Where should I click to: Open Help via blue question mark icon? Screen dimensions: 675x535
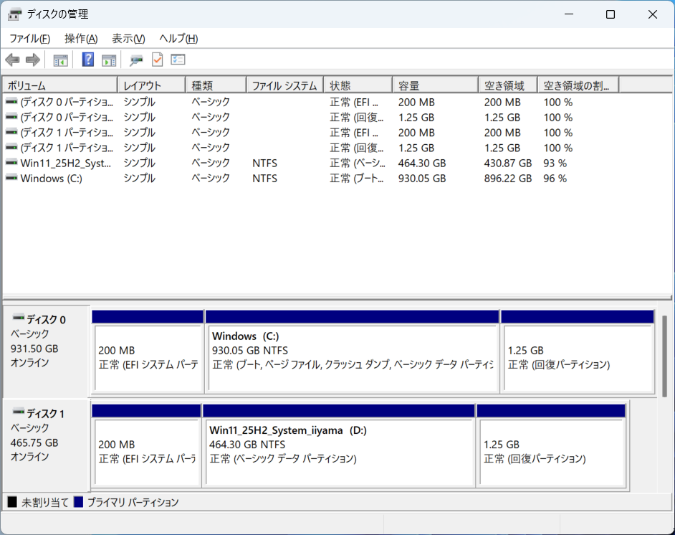(88, 60)
